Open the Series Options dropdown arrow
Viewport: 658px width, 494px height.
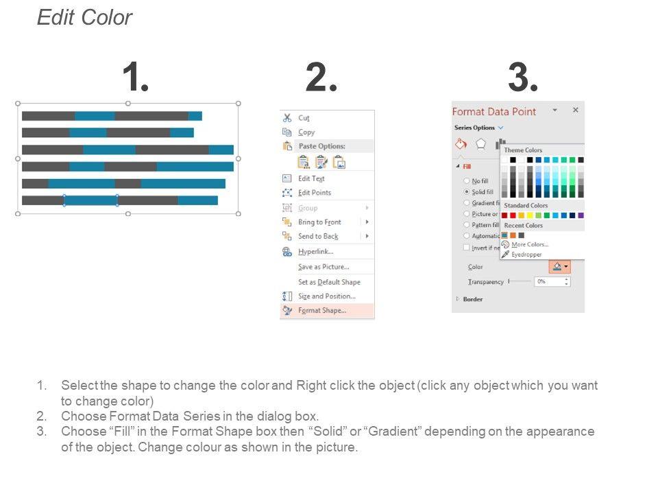point(500,128)
